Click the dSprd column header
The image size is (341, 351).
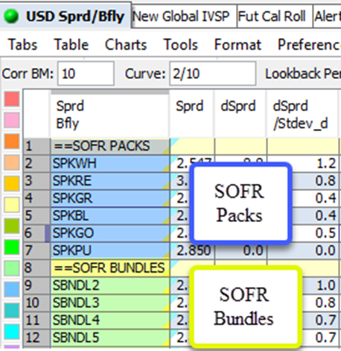[x=240, y=115]
